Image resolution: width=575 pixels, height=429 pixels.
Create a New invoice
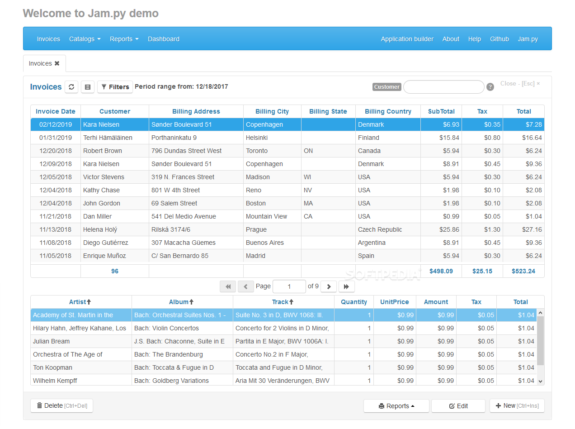pyautogui.click(x=517, y=405)
